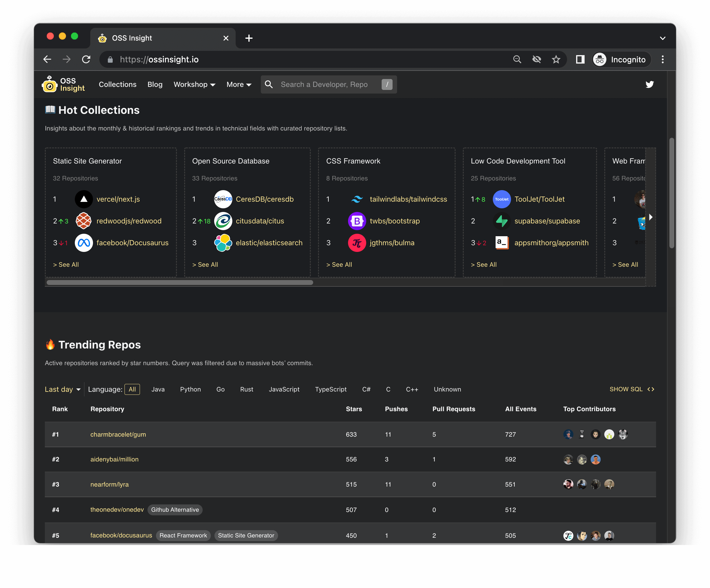Click the Bulma pink logo icon
This screenshot has height=588, width=710.
357,243
